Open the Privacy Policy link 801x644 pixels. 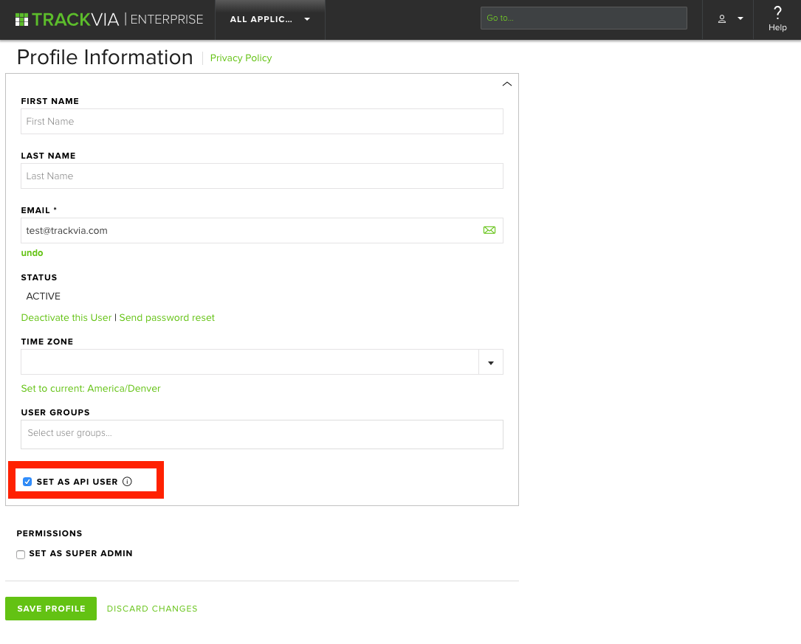(x=241, y=58)
